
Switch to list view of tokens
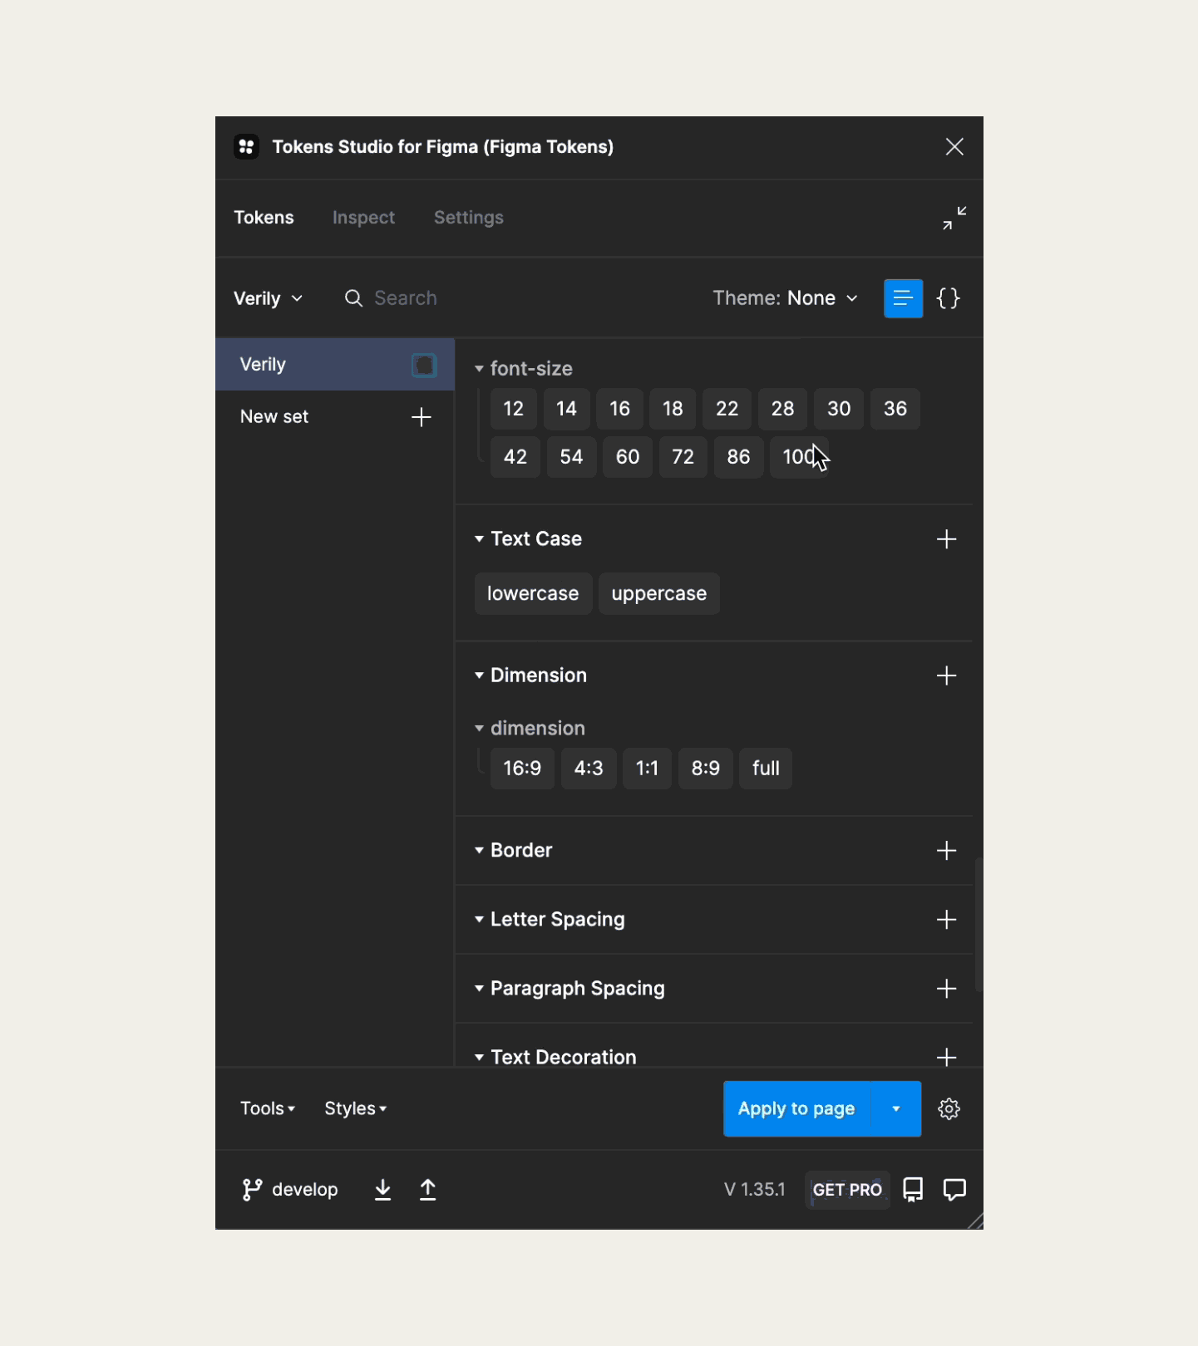[903, 298]
